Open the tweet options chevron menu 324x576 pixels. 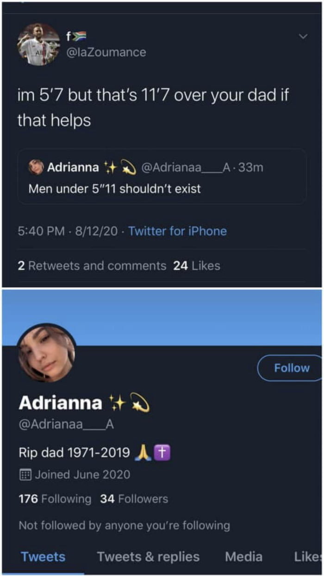[x=303, y=36]
